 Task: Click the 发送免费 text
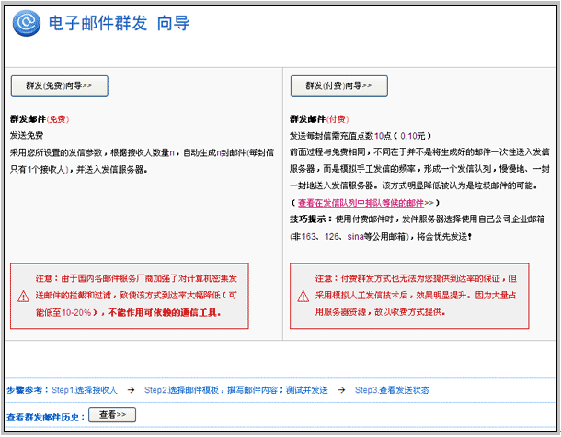27,135
